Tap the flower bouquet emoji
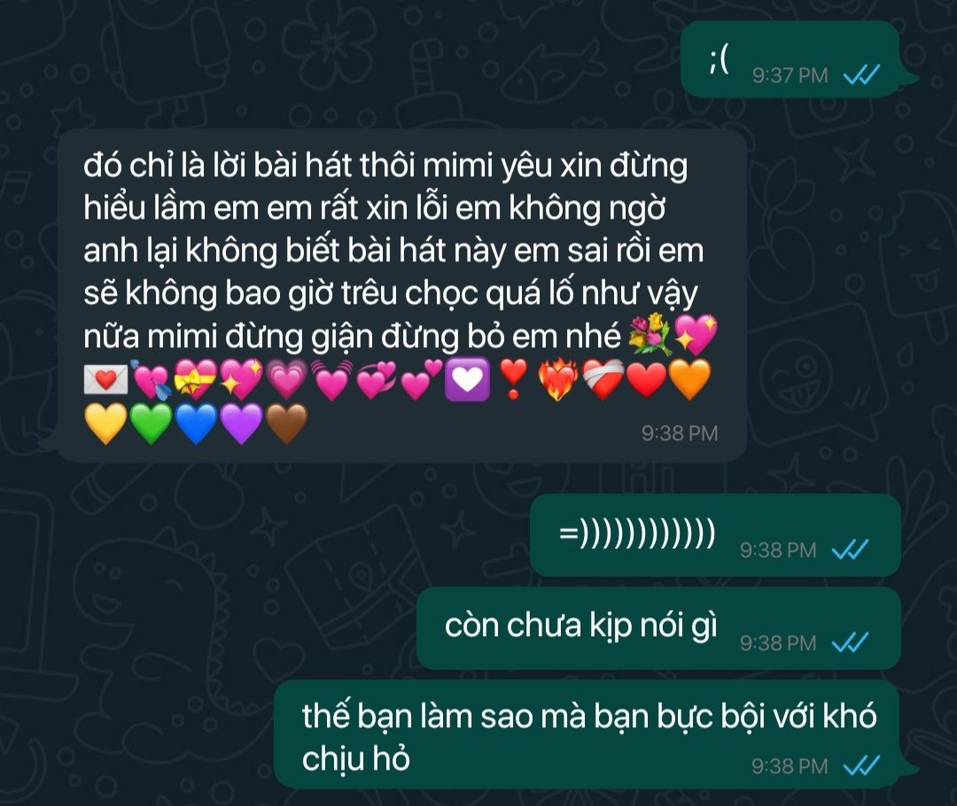 [x=650, y=336]
